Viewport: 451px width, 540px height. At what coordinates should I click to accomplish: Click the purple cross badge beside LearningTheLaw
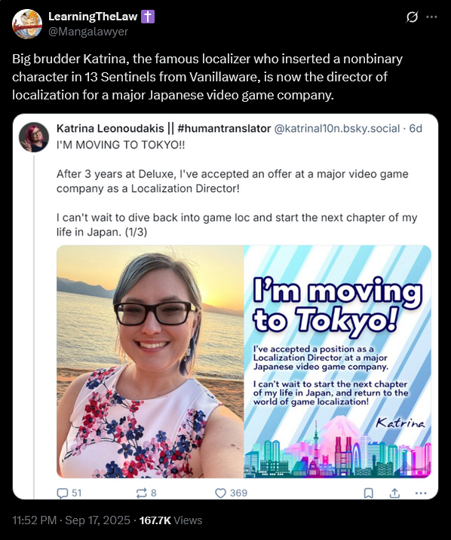pyautogui.click(x=148, y=16)
